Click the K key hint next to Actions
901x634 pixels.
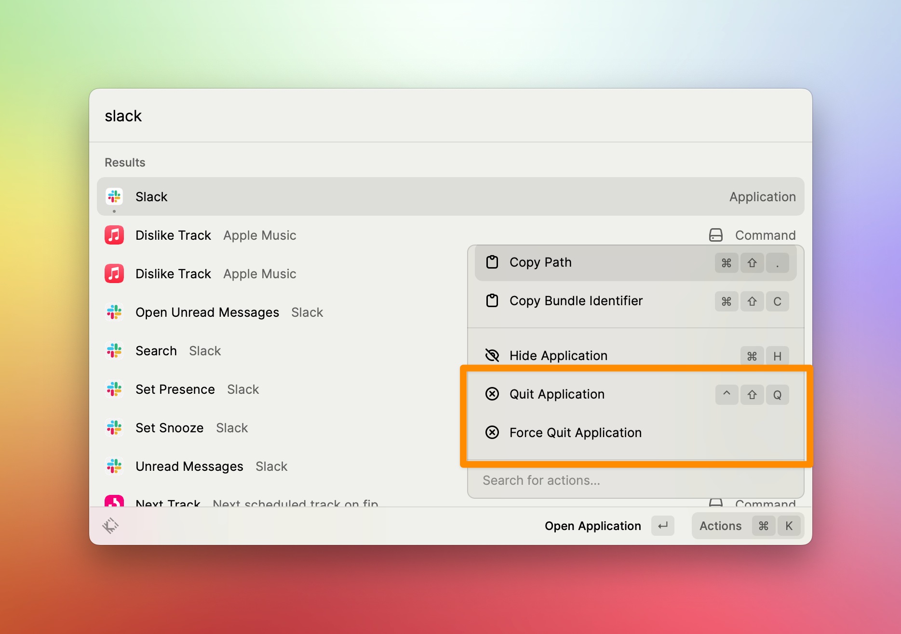tap(789, 526)
